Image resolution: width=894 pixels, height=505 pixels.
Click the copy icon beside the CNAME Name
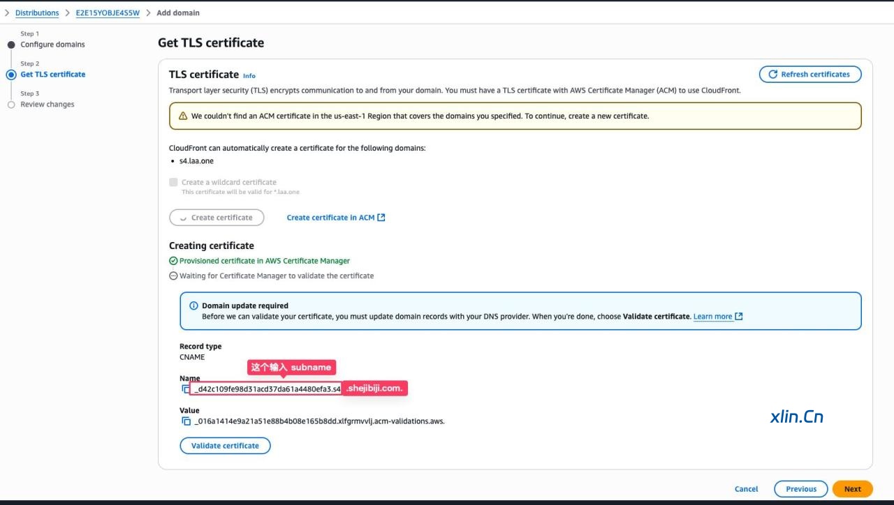[x=186, y=389]
